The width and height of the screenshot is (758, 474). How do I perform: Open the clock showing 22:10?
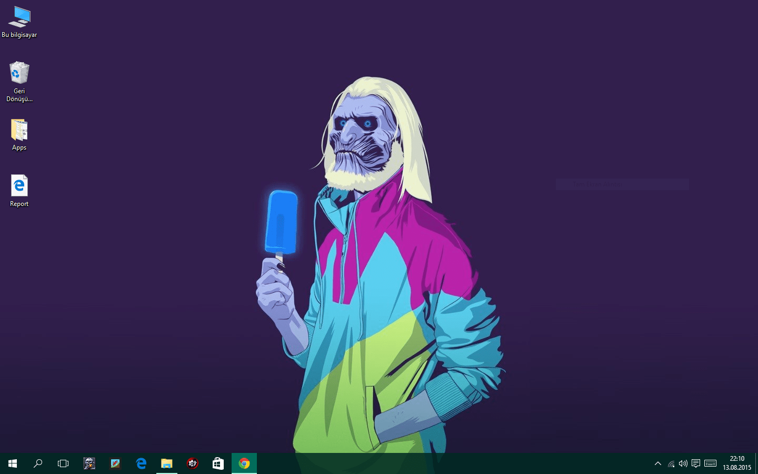(x=737, y=463)
